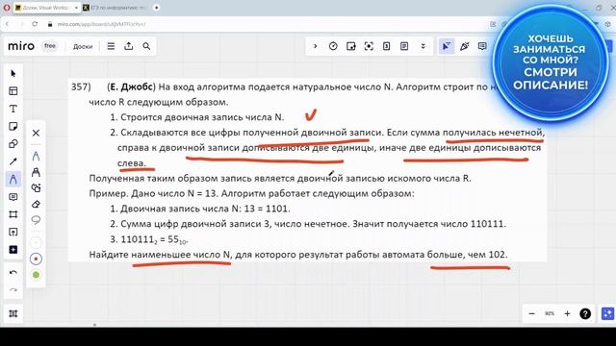
Task: Choose the smart drawing tool
Action: tap(36, 188)
